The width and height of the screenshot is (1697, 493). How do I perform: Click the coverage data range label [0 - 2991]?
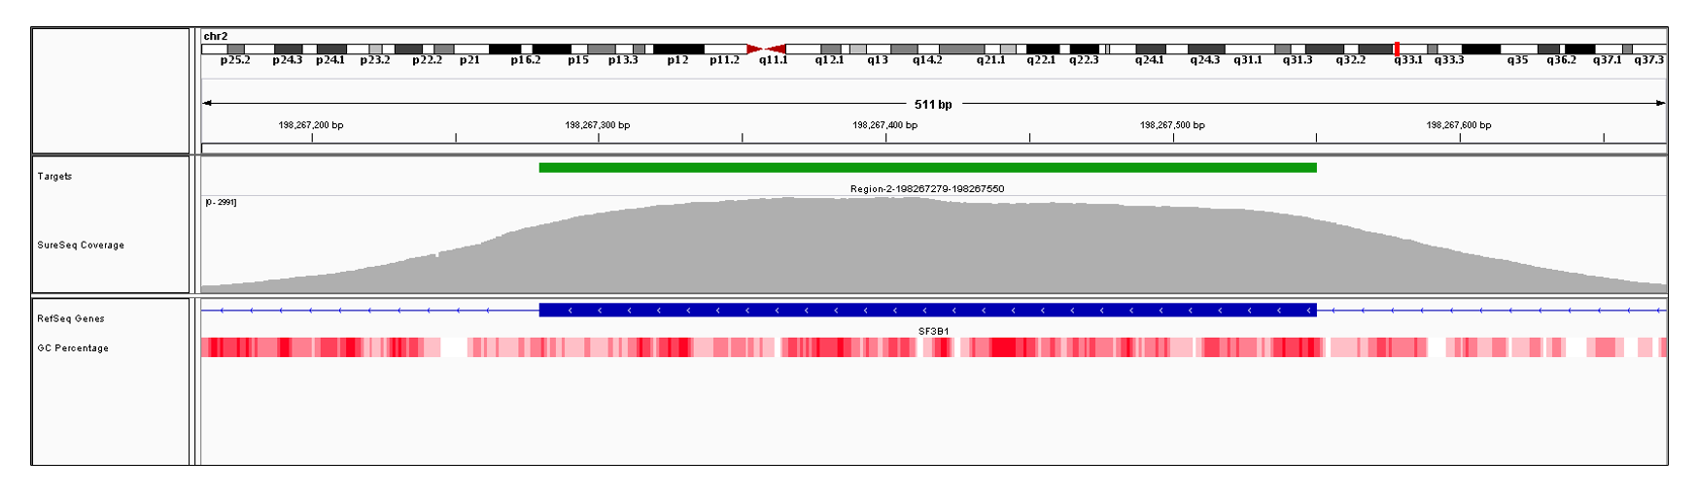(x=221, y=203)
